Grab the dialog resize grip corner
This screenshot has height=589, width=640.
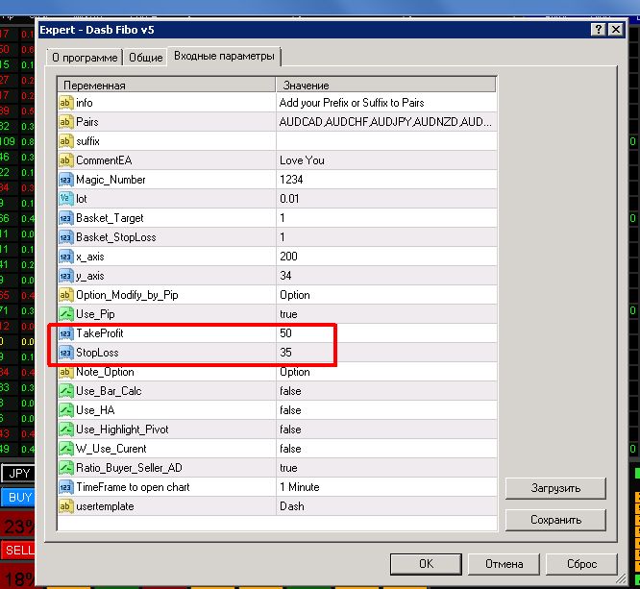pos(621,578)
